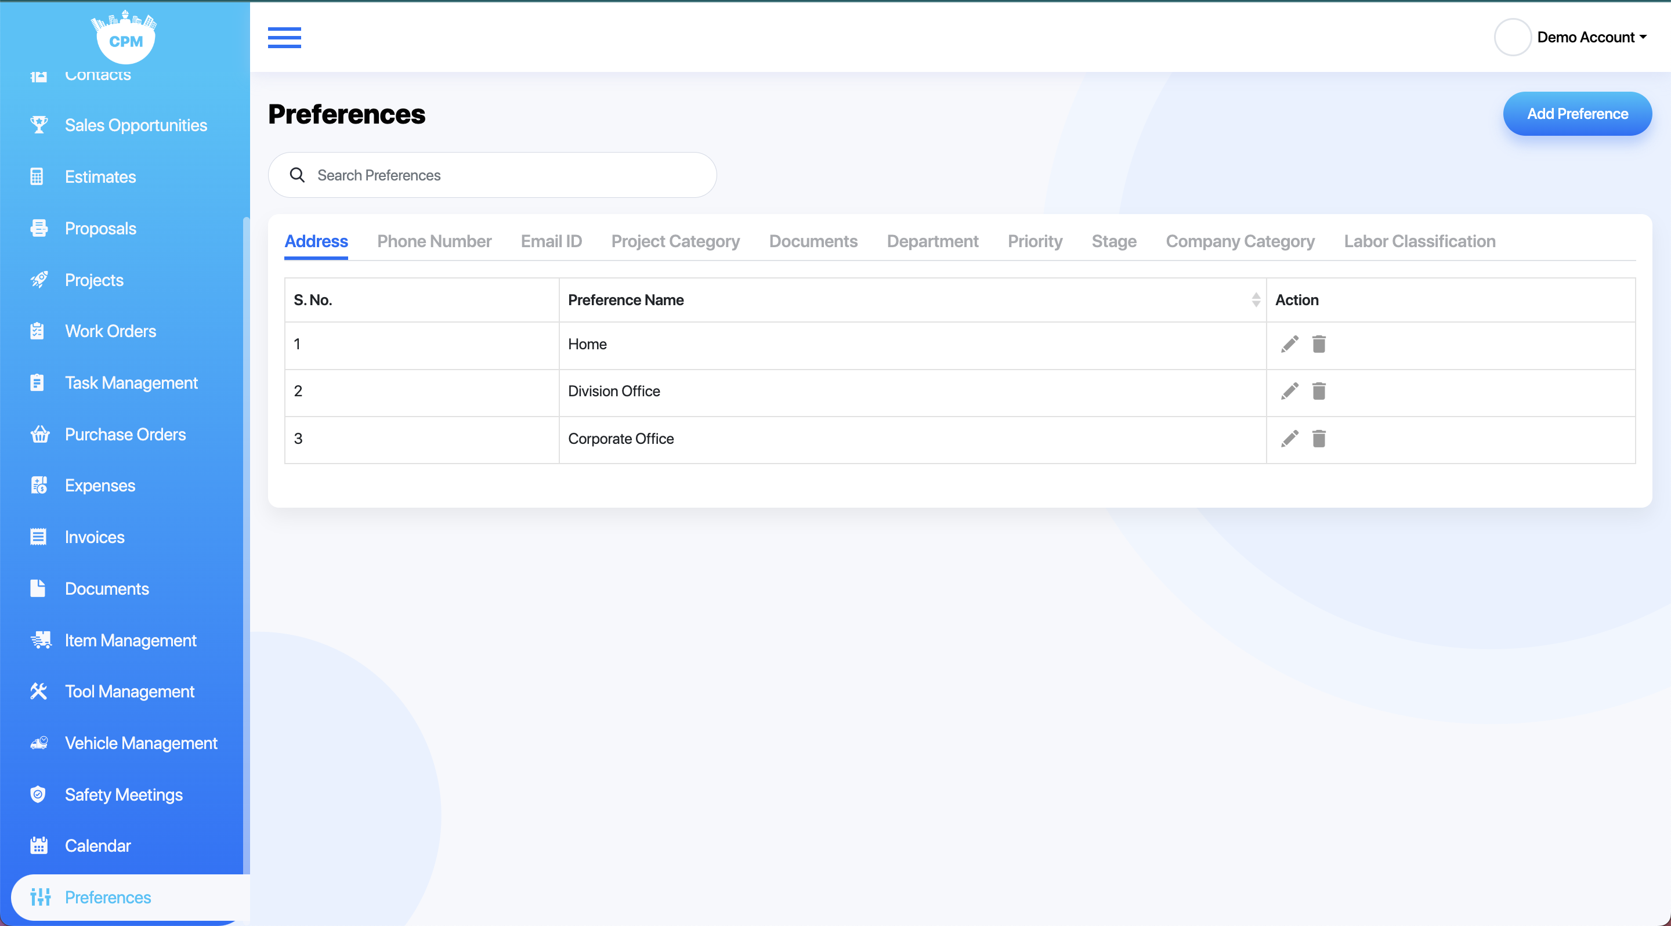
Task: Click the Item Management cart icon
Action: (x=41, y=640)
